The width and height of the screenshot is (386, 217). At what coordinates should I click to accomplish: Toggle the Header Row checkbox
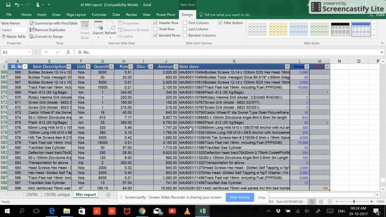pos(156,23)
